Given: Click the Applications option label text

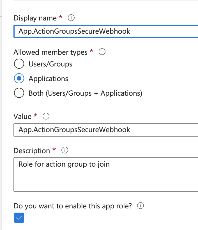Looking at the screenshot, I should (x=49, y=79).
